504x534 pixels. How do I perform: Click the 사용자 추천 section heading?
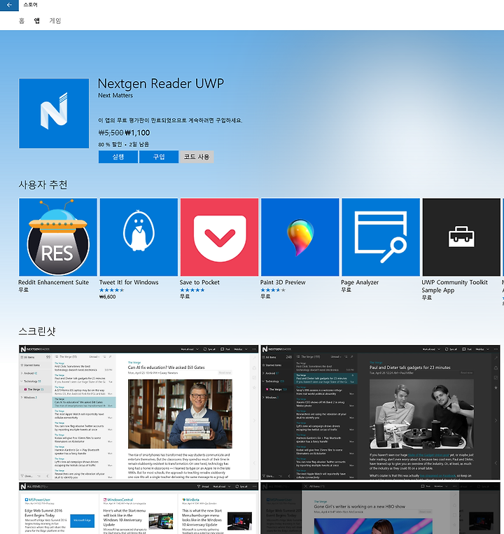click(x=43, y=185)
